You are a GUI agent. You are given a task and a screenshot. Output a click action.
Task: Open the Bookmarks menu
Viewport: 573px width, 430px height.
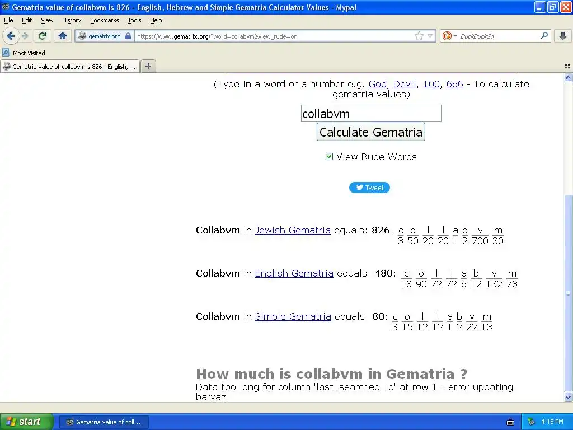[104, 20]
